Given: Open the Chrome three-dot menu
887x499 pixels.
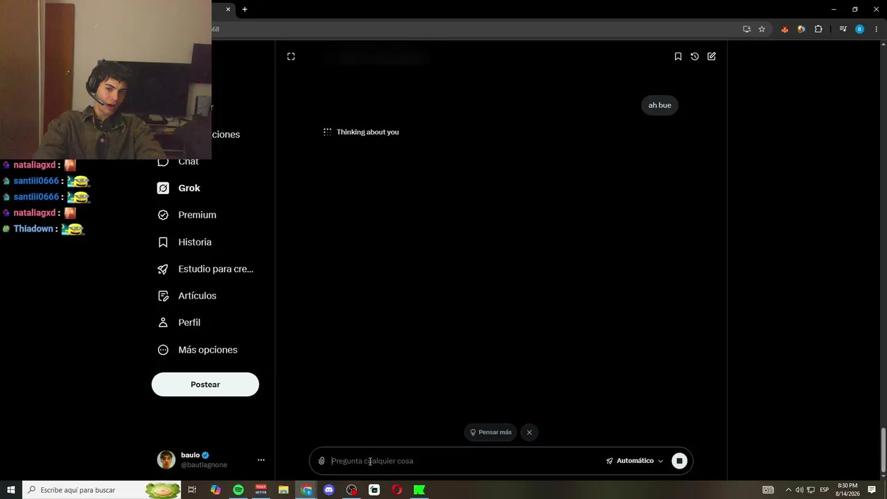Looking at the screenshot, I should [x=877, y=29].
